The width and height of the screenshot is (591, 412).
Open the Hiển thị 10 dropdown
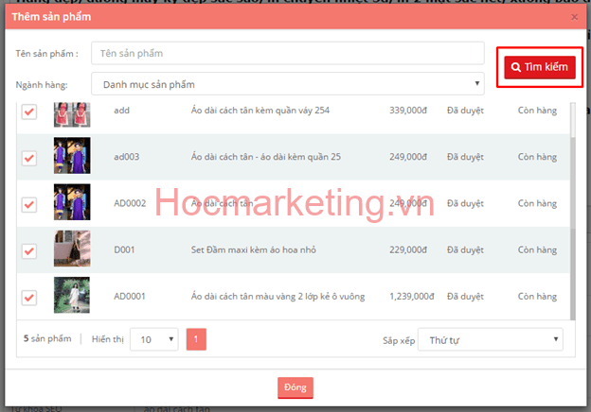coord(152,338)
